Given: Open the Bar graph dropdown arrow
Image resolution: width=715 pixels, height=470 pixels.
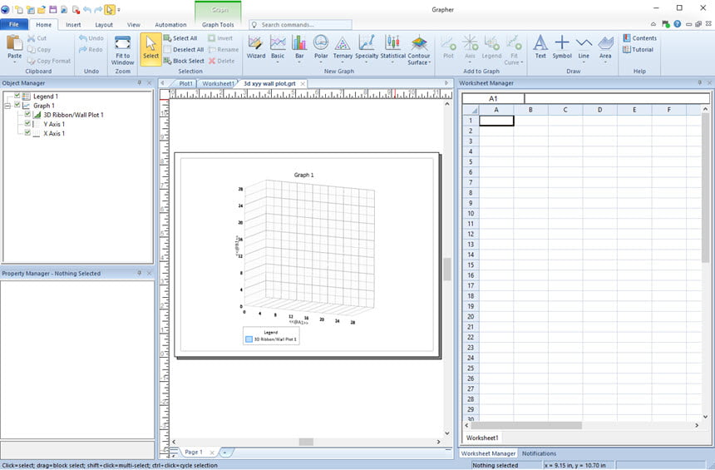Looking at the screenshot, I should click(x=299, y=62).
